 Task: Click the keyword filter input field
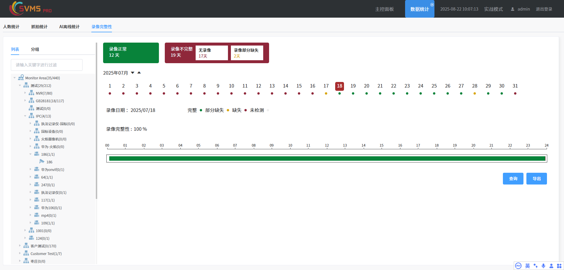[47, 65]
